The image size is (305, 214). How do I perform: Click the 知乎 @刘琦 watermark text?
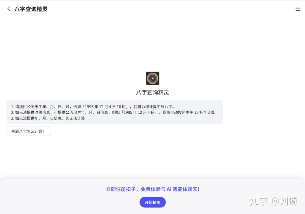click(x=273, y=201)
